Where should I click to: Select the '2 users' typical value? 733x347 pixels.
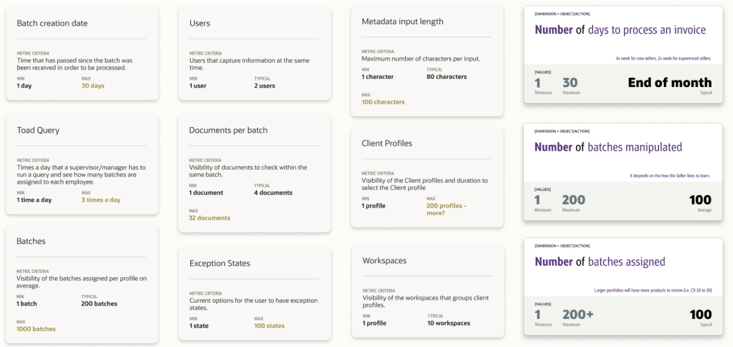[265, 86]
